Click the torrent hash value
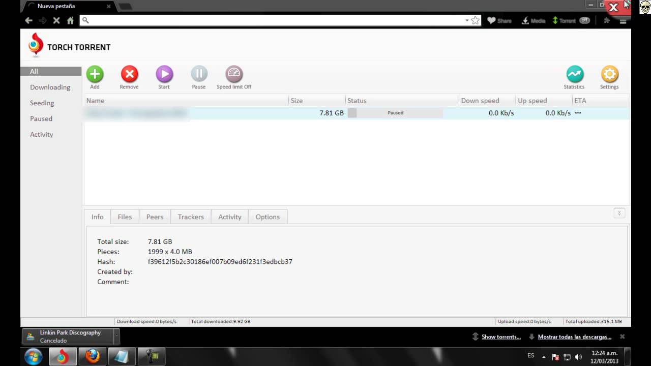 (x=220, y=262)
